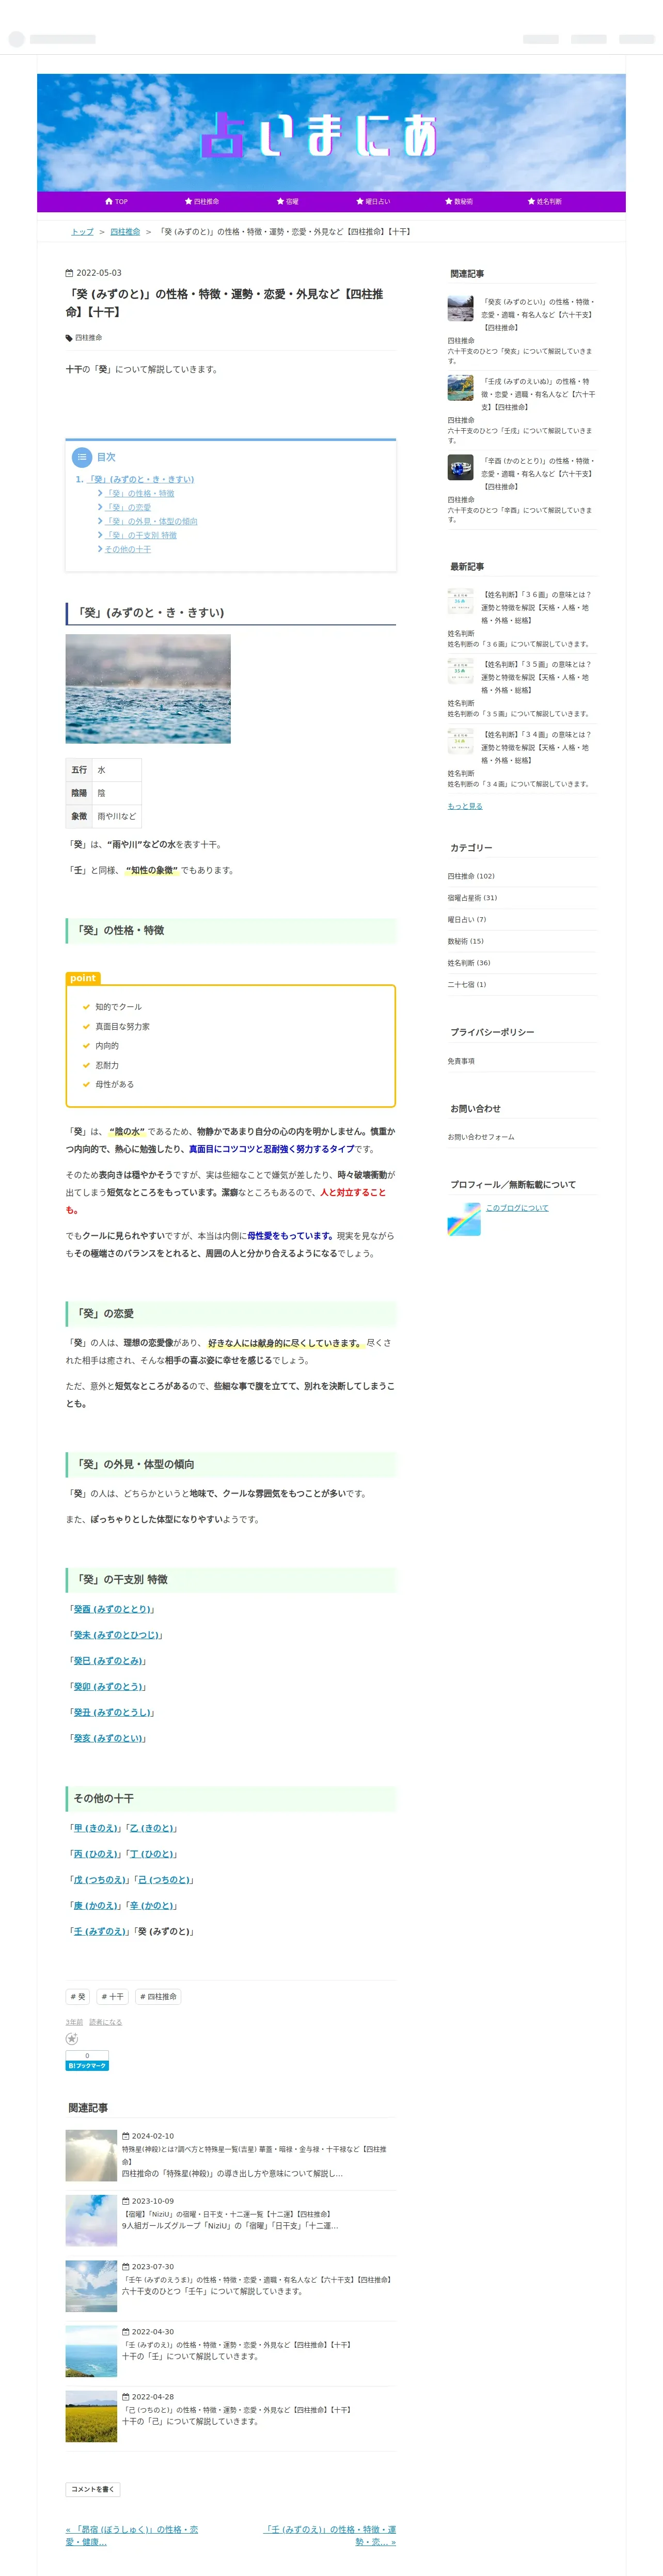The width and height of the screenshot is (663, 2576).
Task: Open the このブログについて profile link
Action: (517, 1209)
